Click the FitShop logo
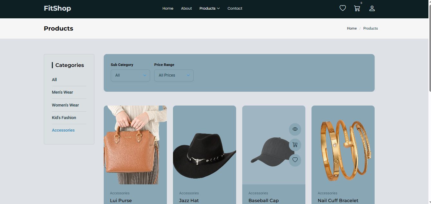 coord(57,8)
